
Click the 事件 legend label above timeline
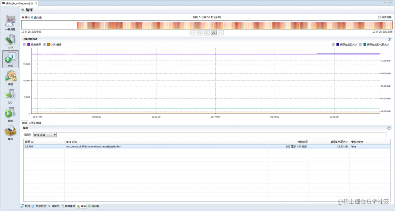tap(27, 17)
